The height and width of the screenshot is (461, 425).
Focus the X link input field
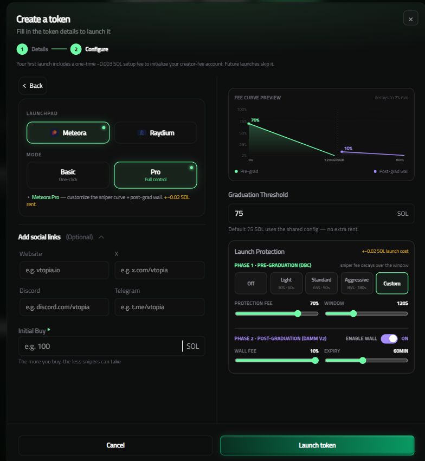pos(159,270)
